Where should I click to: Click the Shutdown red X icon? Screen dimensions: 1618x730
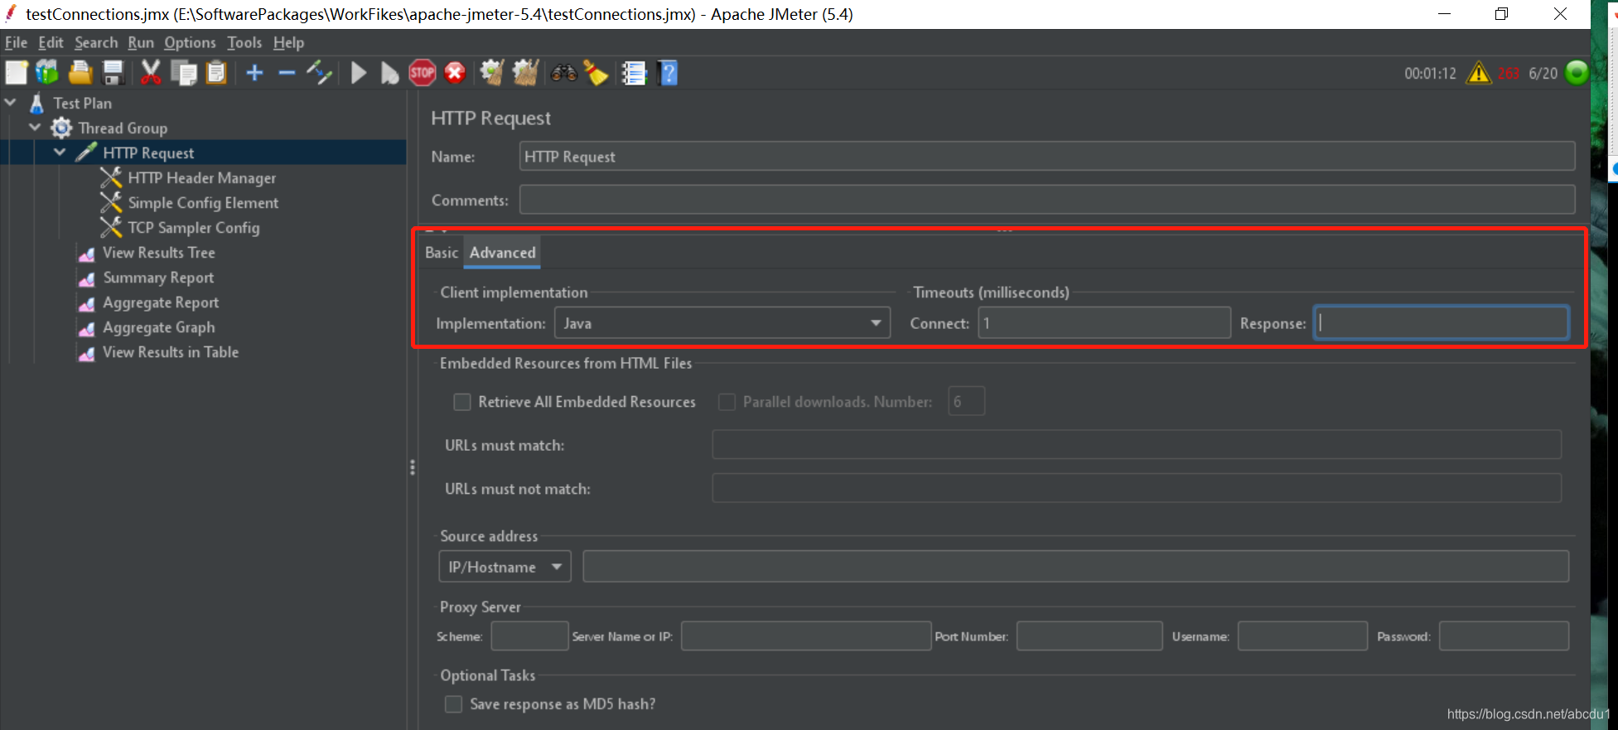pos(455,73)
